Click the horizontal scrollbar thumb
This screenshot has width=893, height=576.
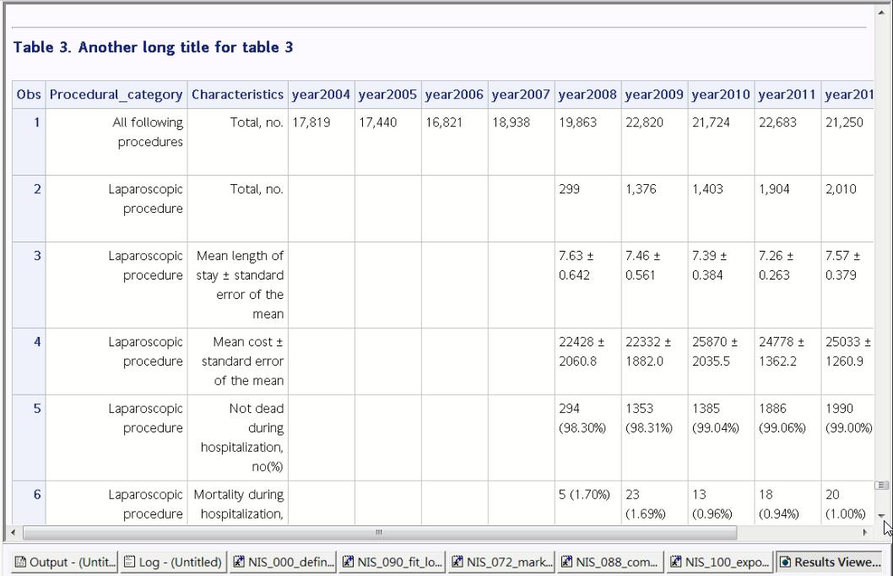[x=379, y=533]
